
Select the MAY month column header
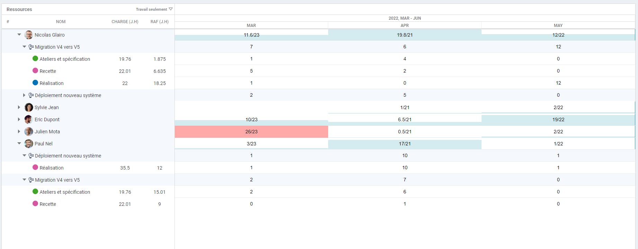[x=558, y=26]
